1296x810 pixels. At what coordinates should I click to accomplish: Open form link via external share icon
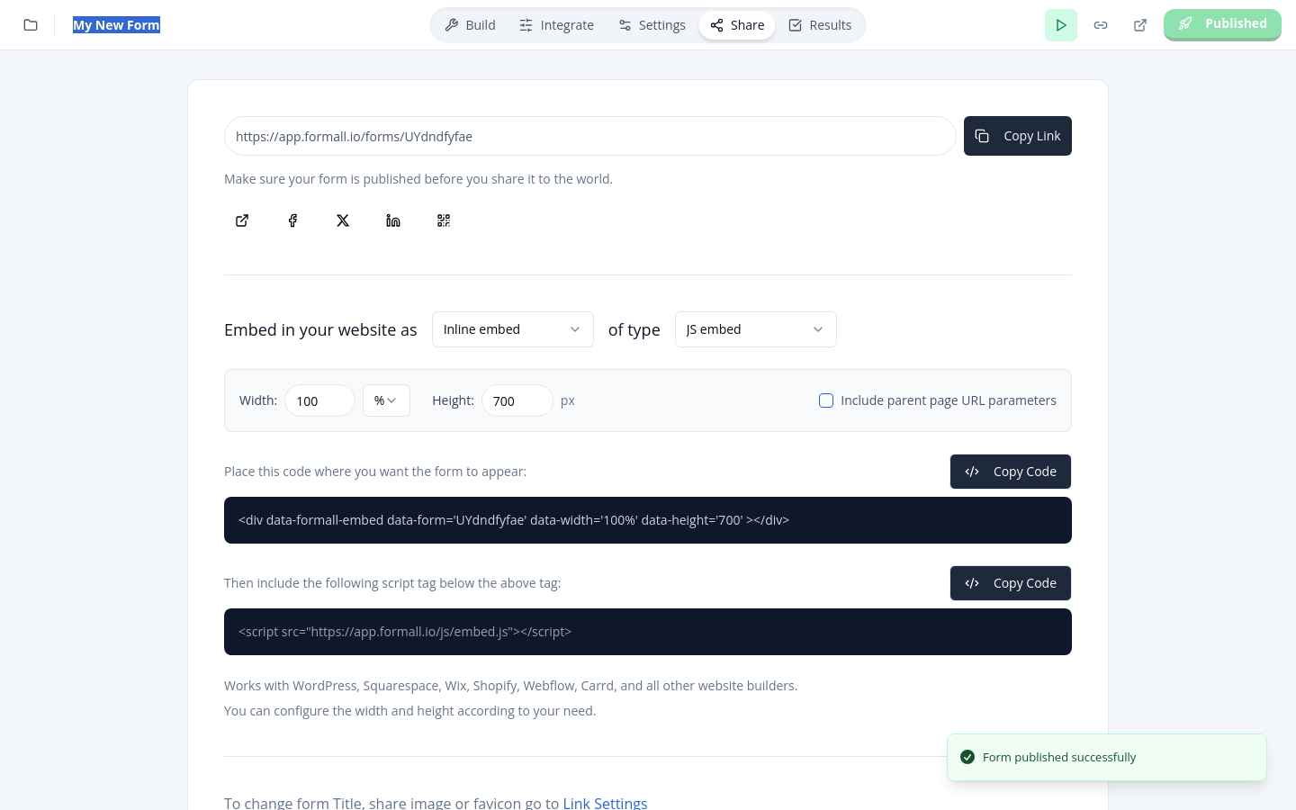coord(242,220)
